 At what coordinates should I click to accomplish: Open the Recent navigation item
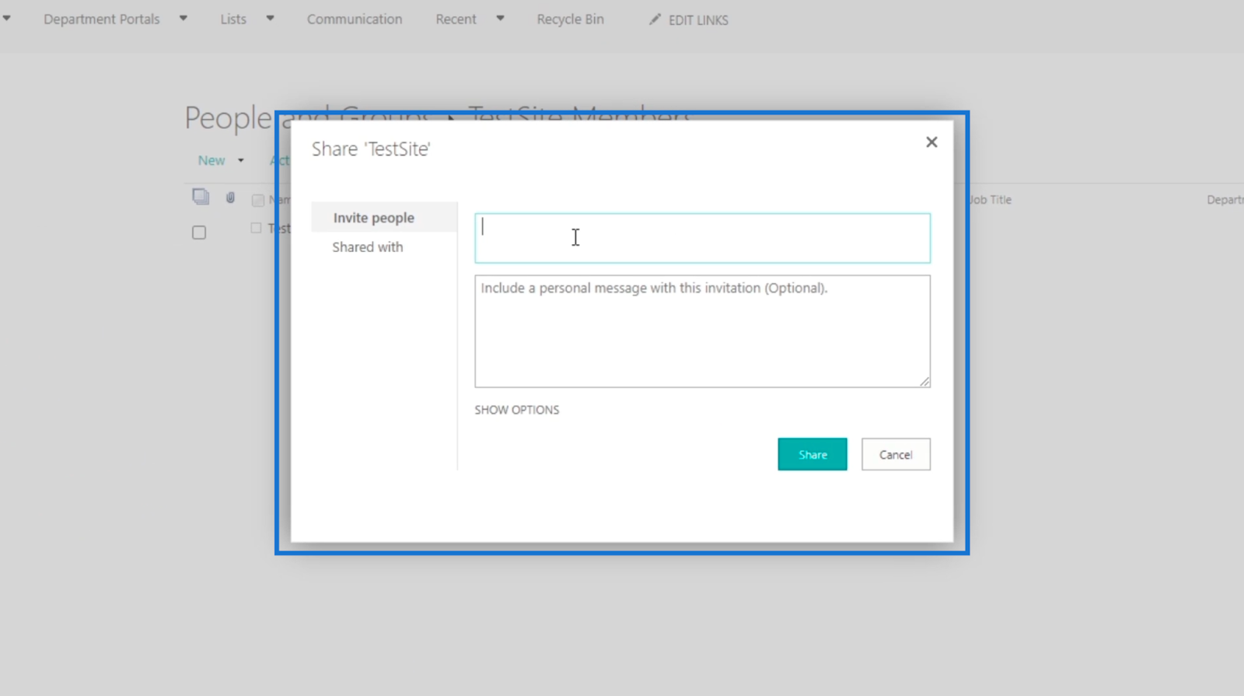coord(456,19)
